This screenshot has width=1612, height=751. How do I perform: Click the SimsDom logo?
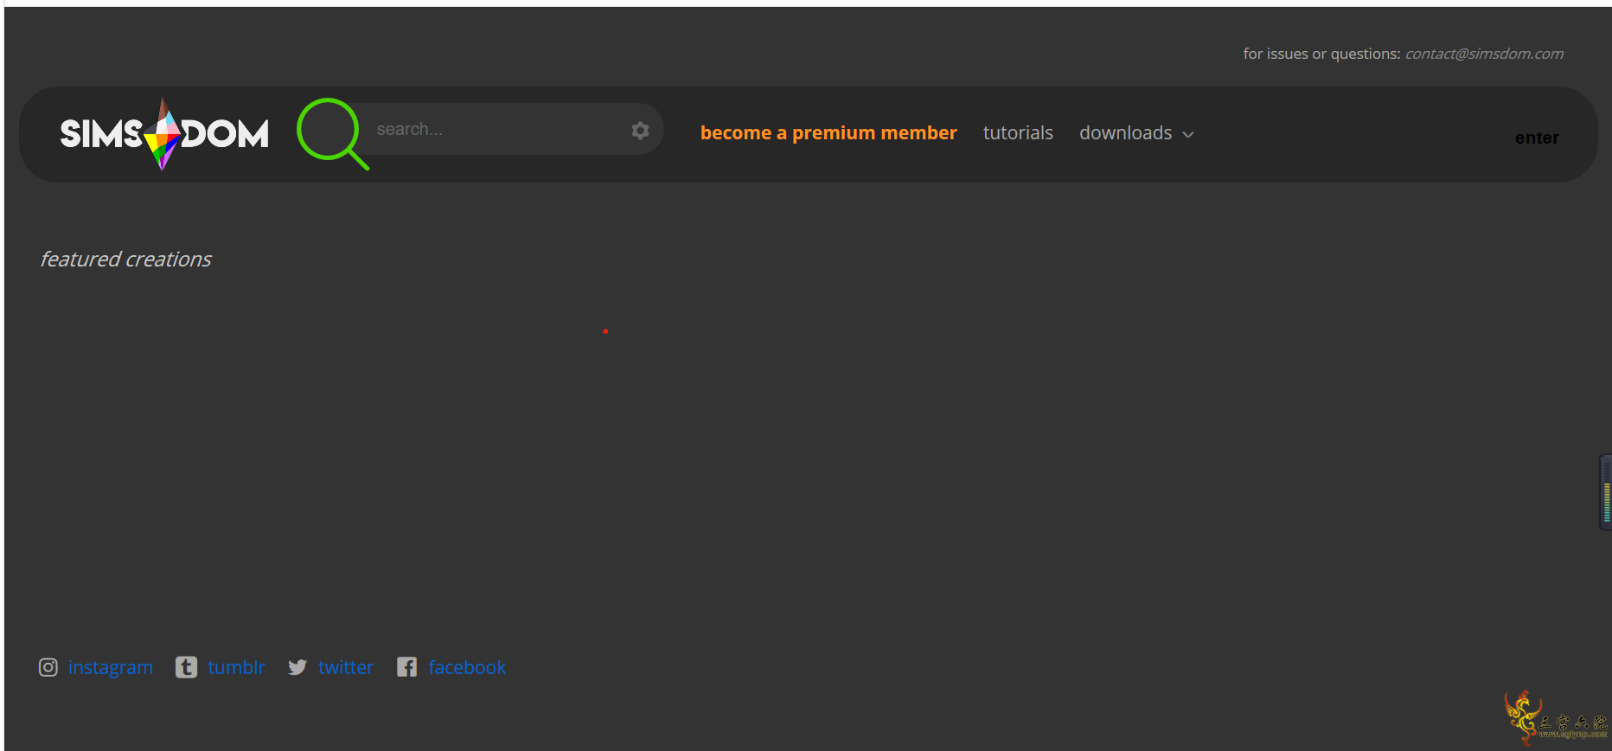(x=164, y=134)
